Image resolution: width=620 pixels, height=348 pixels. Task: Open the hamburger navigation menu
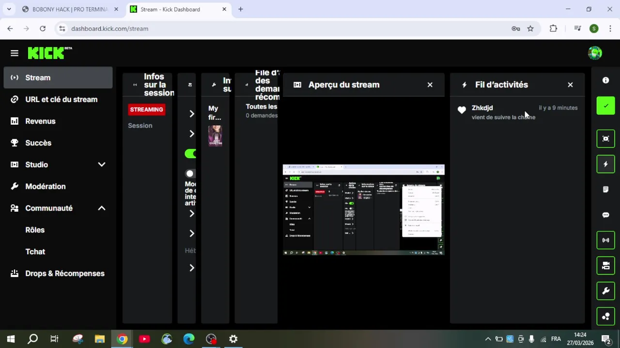[15, 53]
